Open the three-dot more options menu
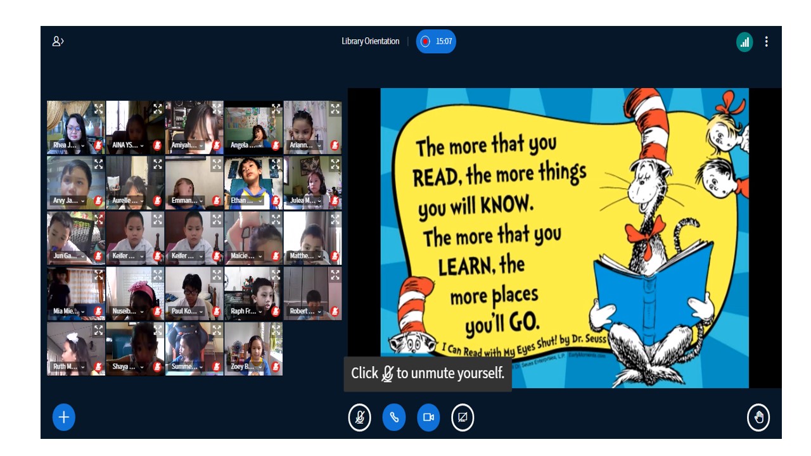 point(767,41)
